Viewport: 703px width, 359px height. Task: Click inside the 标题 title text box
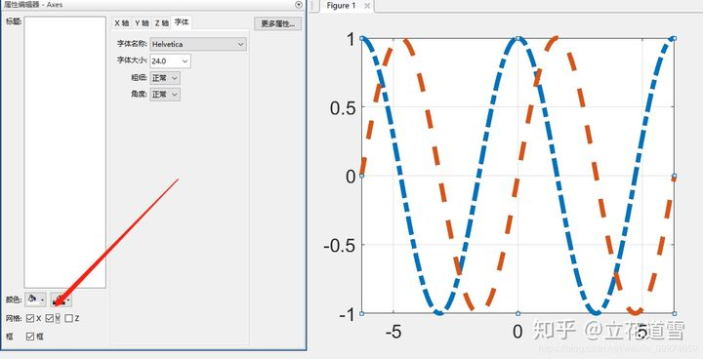pos(65,152)
